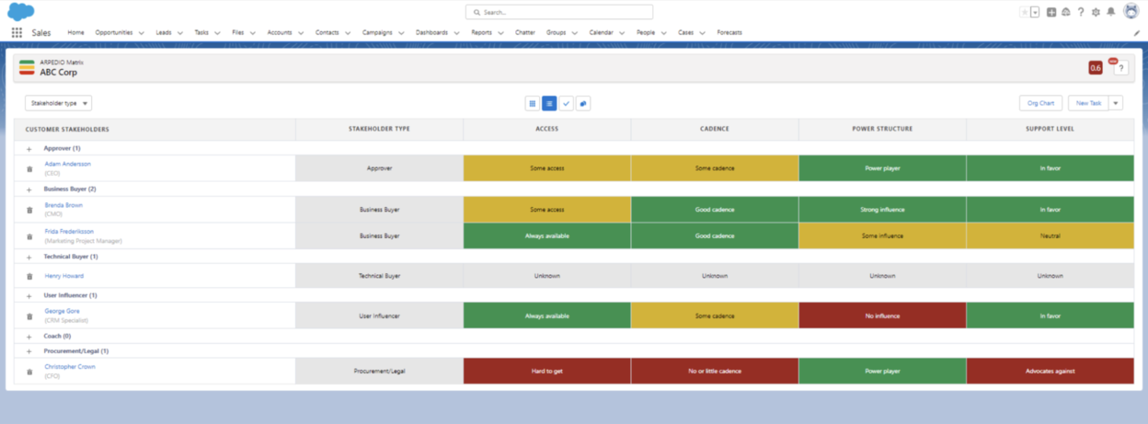
Task: Open the Forecasts tab
Action: [729, 32]
